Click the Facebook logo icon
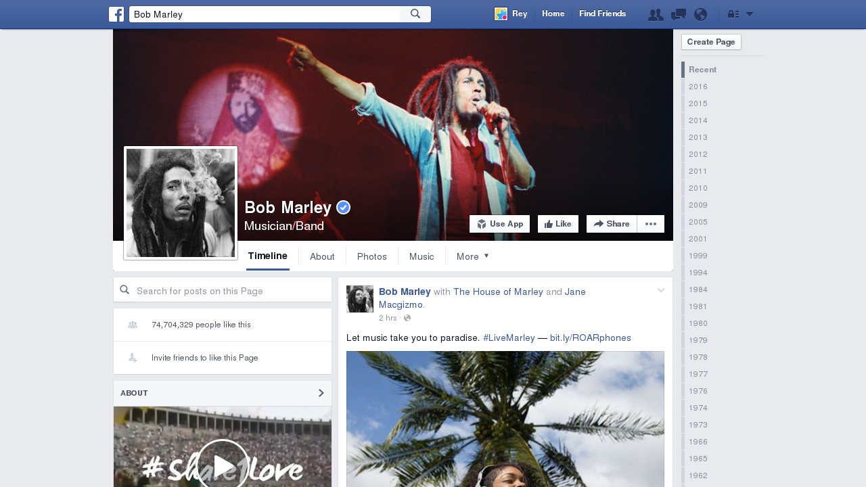 coord(116,14)
